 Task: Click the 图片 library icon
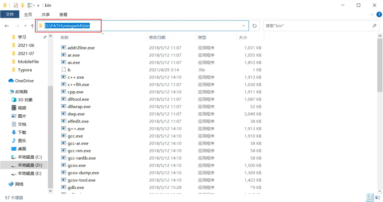(14, 116)
